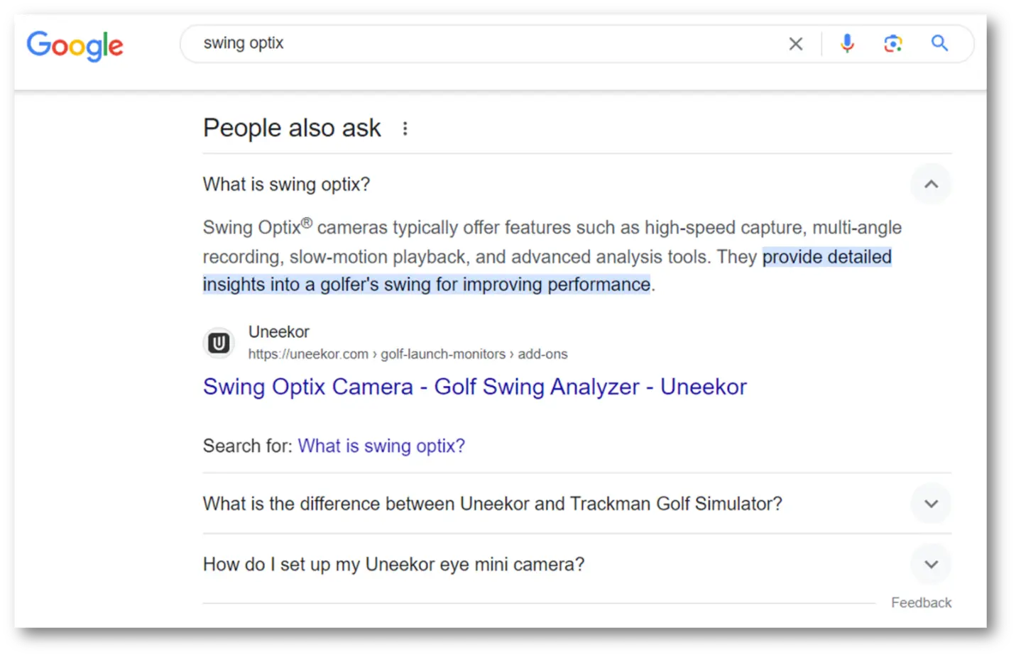Collapse the 'What is swing optix?' answer

click(931, 184)
